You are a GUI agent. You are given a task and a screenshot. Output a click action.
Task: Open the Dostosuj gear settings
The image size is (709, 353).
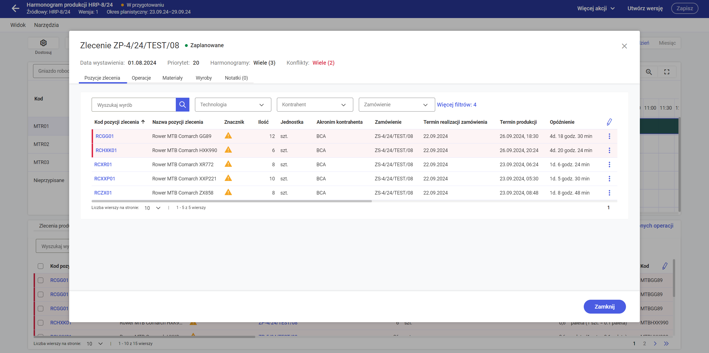(43, 43)
